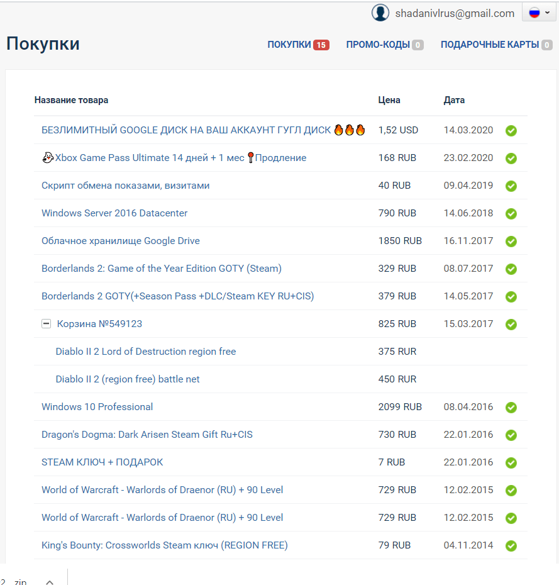
Task: Click the green checkmark for Корзина №549123
Action: (x=511, y=324)
